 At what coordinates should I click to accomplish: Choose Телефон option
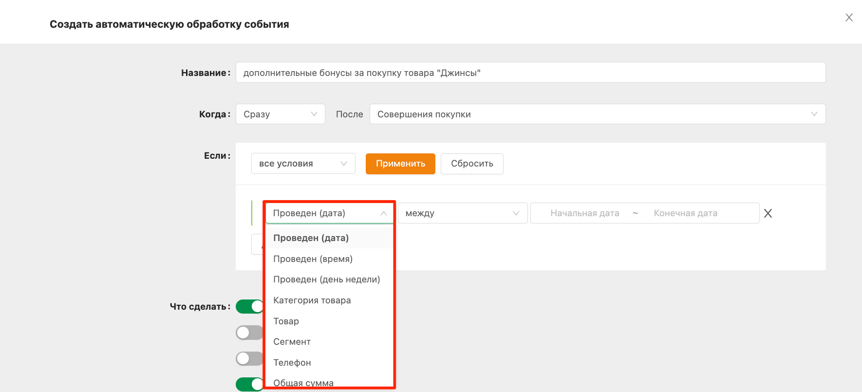click(329, 363)
